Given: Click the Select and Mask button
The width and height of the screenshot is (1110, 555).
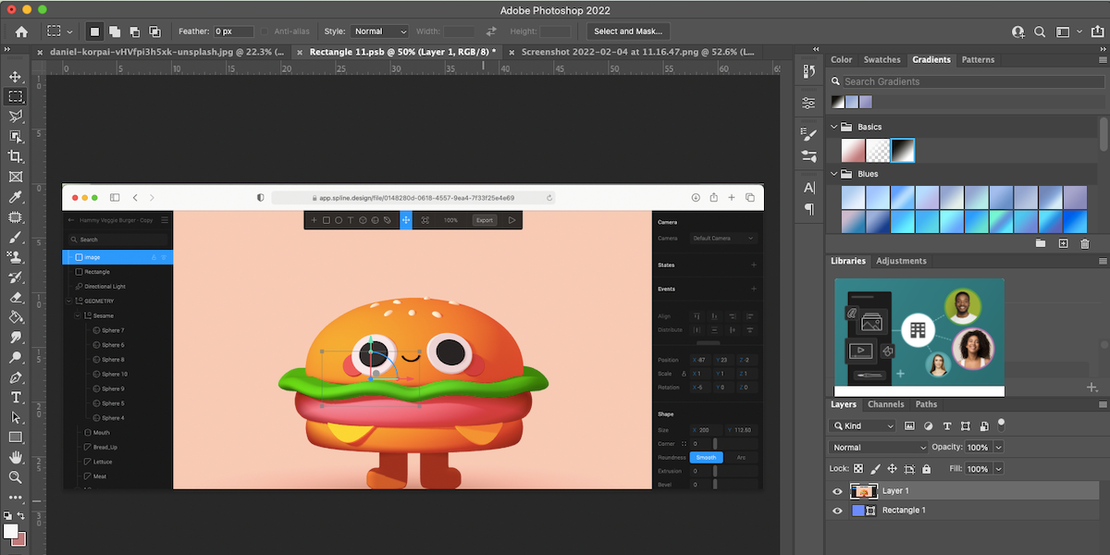Looking at the screenshot, I should (x=628, y=31).
